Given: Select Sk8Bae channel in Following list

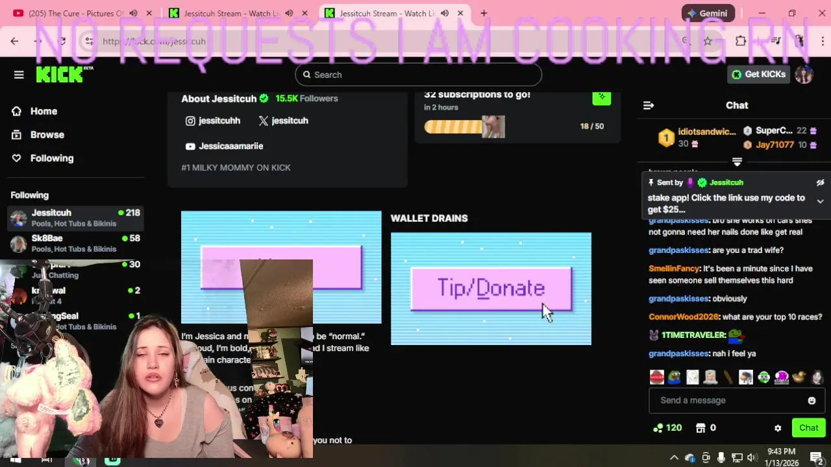Looking at the screenshot, I should [x=75, y=243].
